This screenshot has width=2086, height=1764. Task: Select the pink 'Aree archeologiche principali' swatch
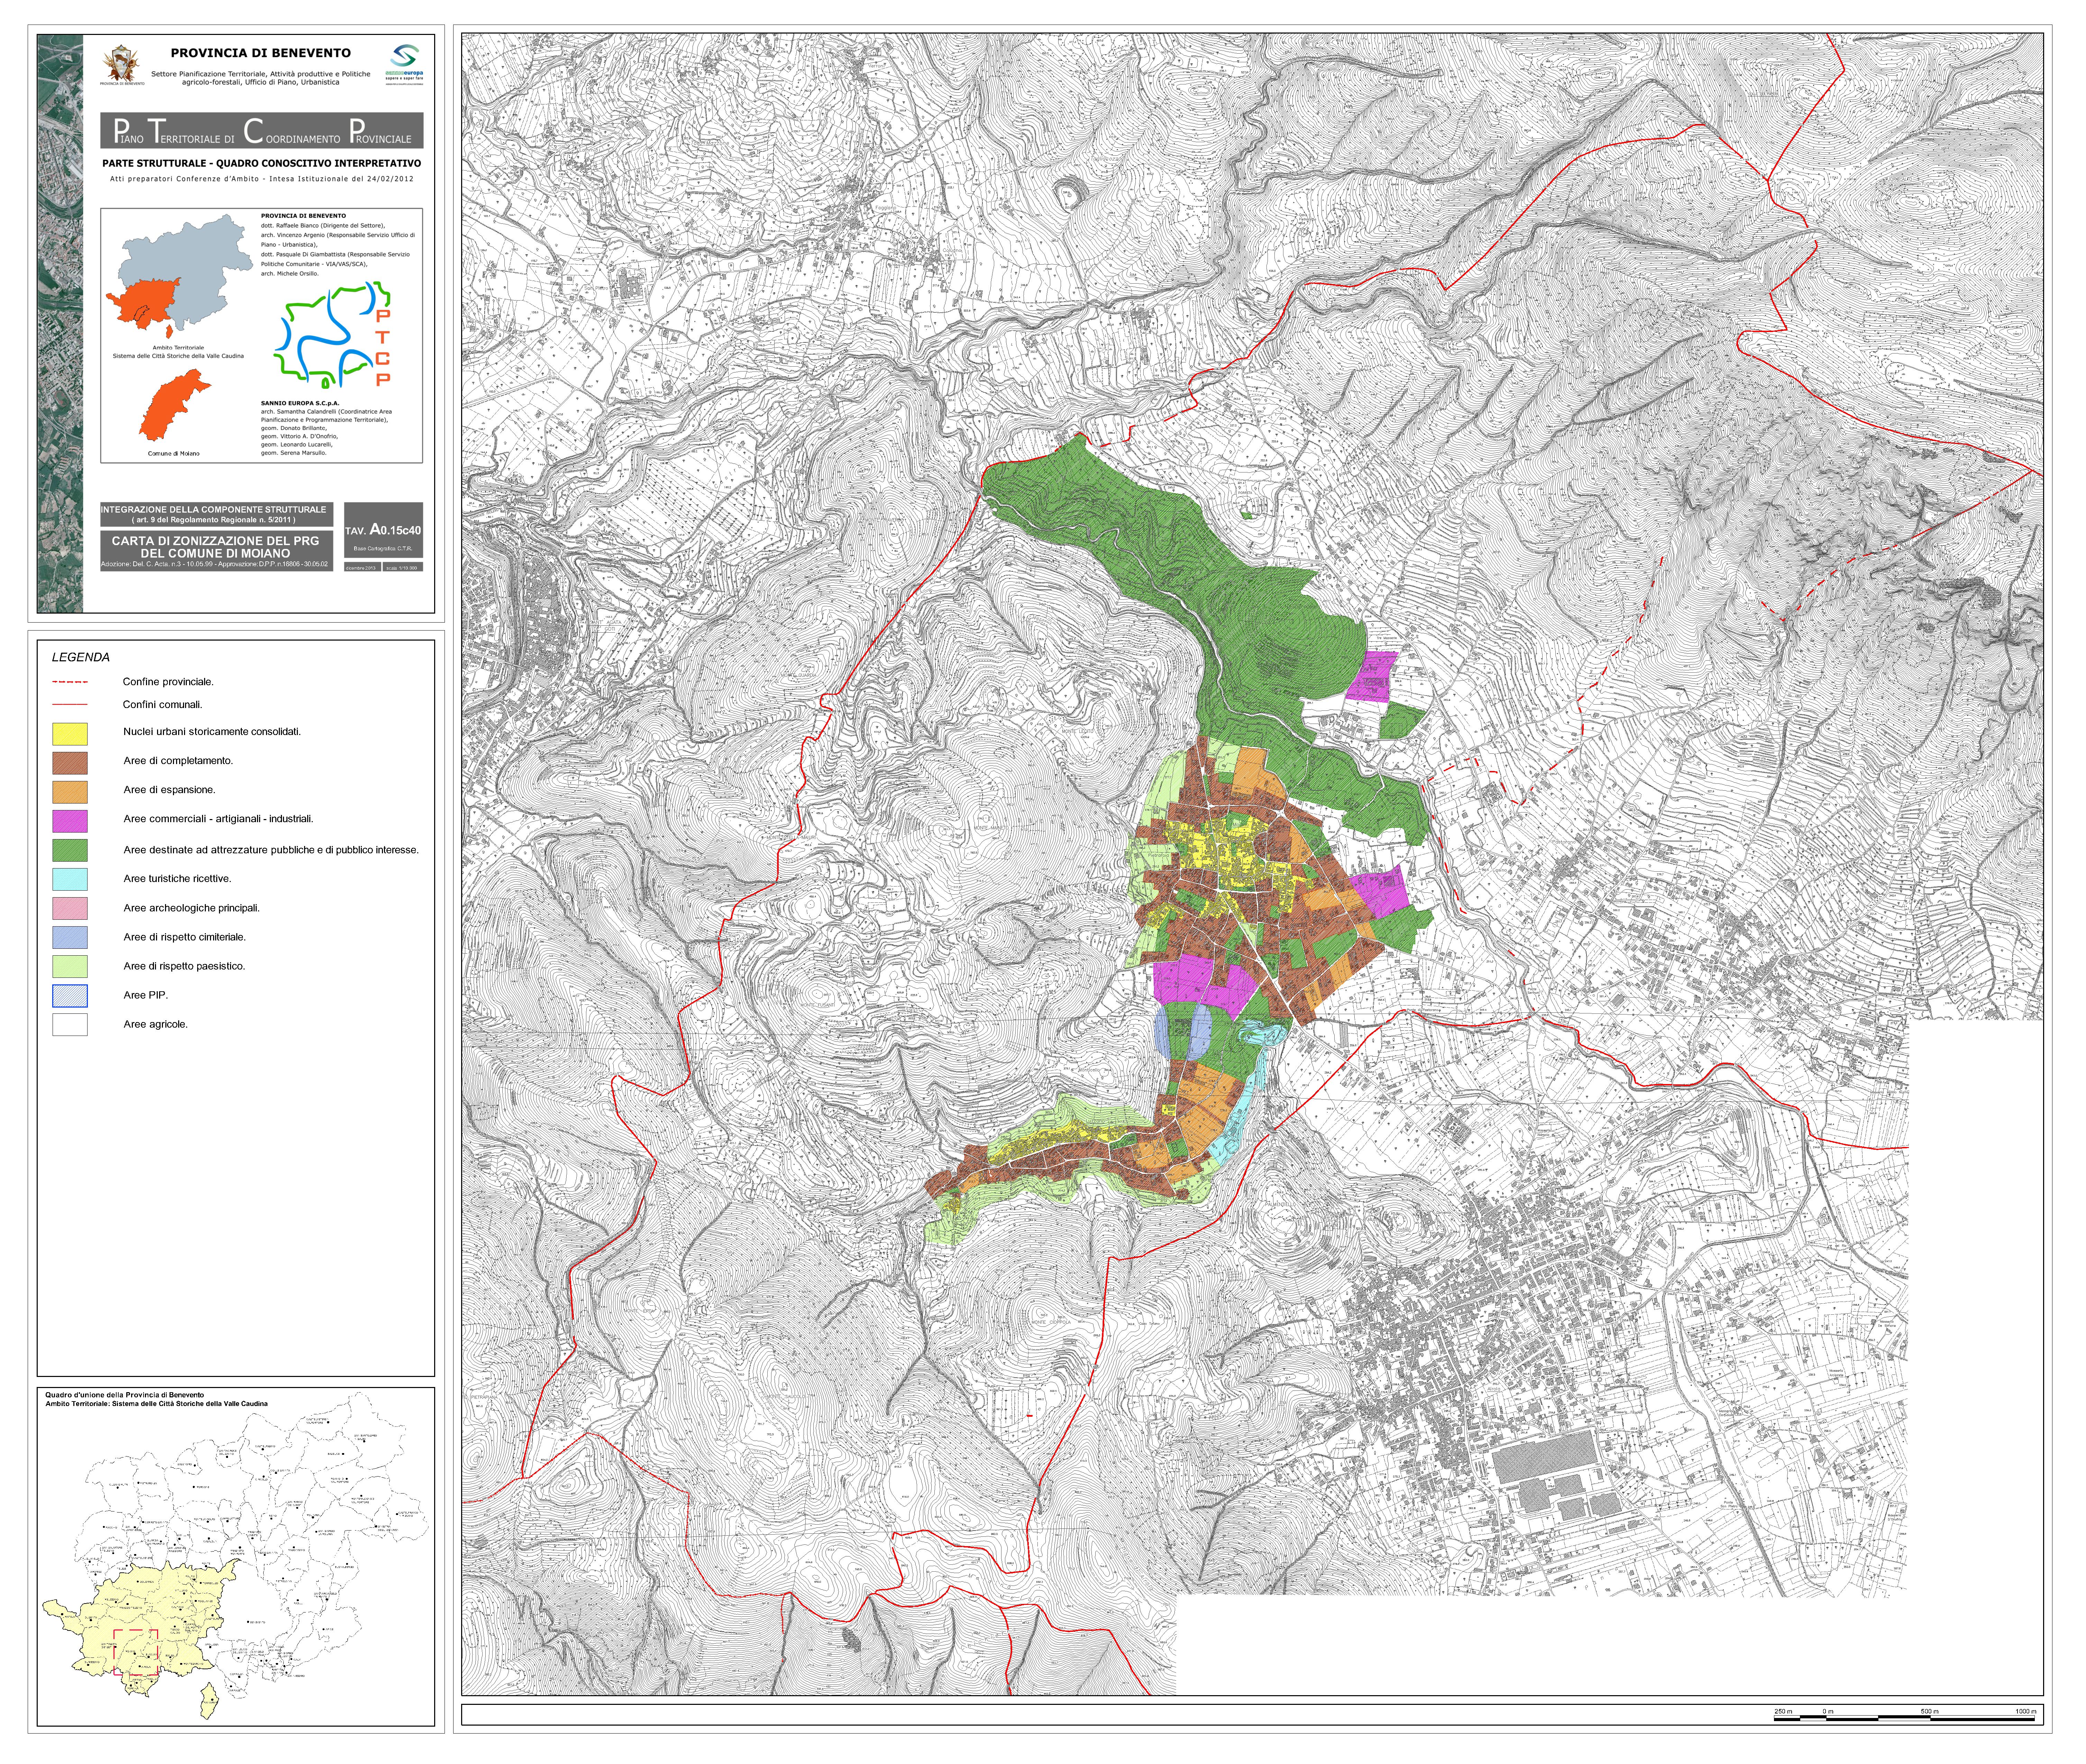70,908
